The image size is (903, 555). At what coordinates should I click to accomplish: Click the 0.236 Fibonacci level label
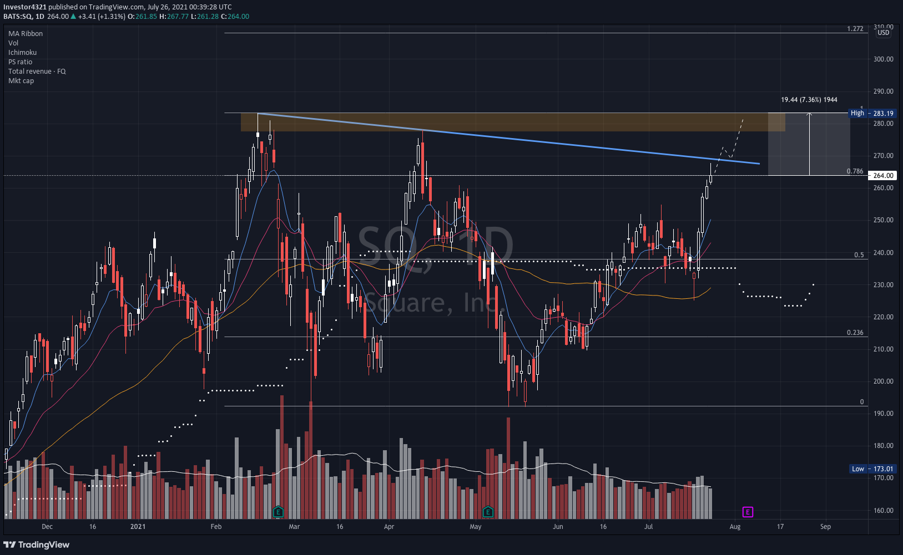(x=855, y=333)
